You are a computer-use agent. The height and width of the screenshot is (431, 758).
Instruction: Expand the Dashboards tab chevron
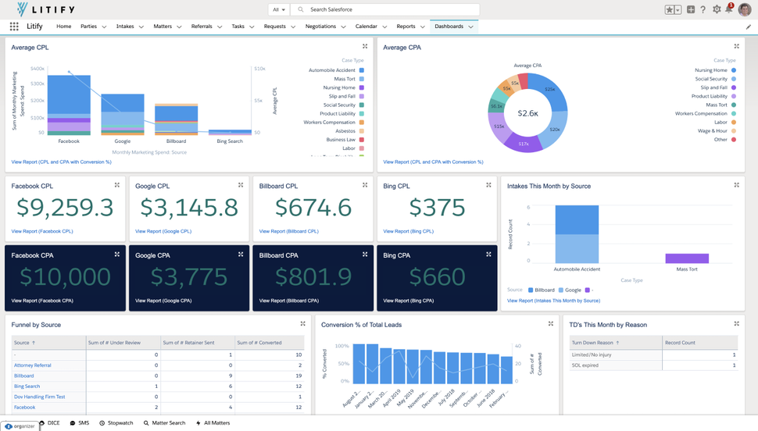(x=471, y=27)
